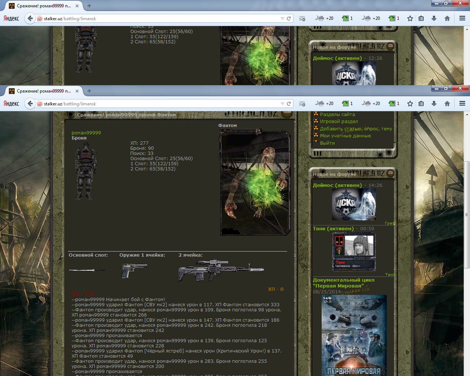Open Документальный цикл "Первая Мировая" link
This screenshot has width=470, height=376.
click(344, 283)
